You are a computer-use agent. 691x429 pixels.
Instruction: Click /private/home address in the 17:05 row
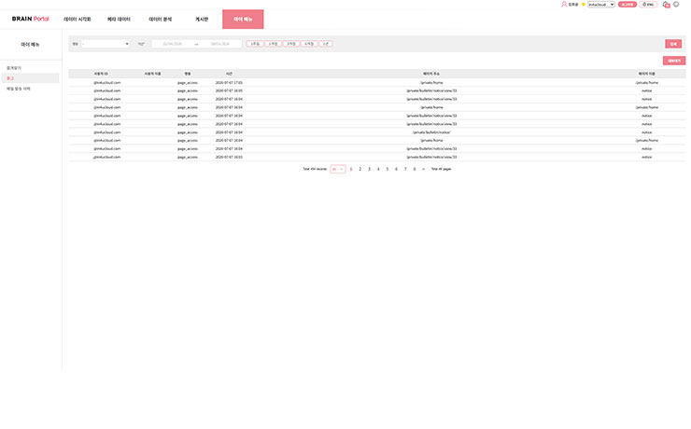pyautogui.click(x=431, y=83)
